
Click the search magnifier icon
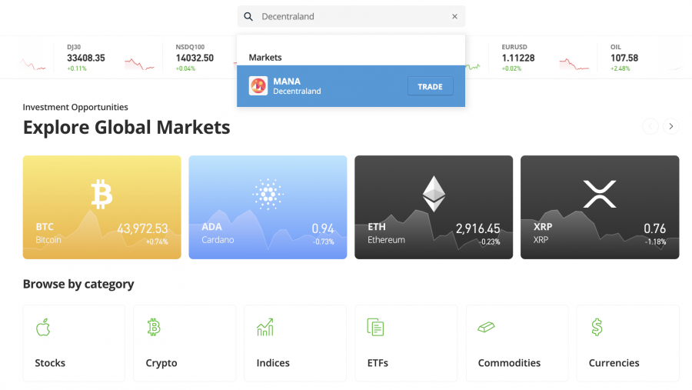click(248, 16)
